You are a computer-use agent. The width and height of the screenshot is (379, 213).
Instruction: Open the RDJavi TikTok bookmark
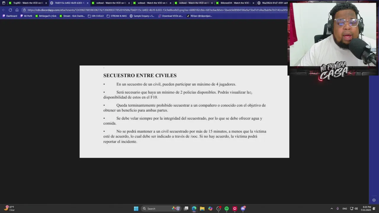(x=199, y=16)
